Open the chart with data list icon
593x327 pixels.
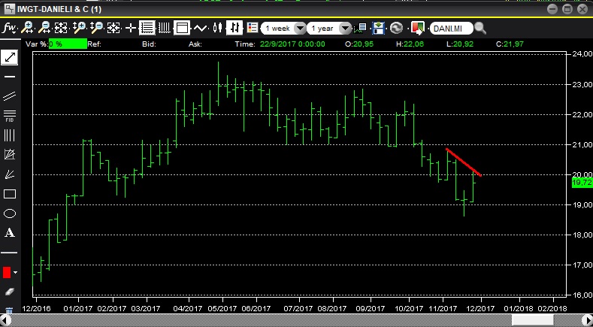[x=361, y=28]
